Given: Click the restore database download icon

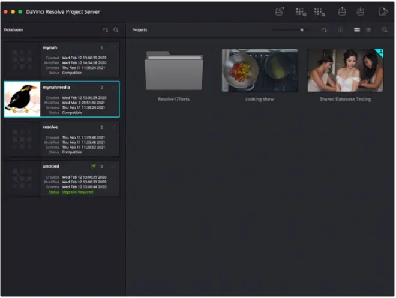Looking at the screenshot, I should [x=361, y=11].
